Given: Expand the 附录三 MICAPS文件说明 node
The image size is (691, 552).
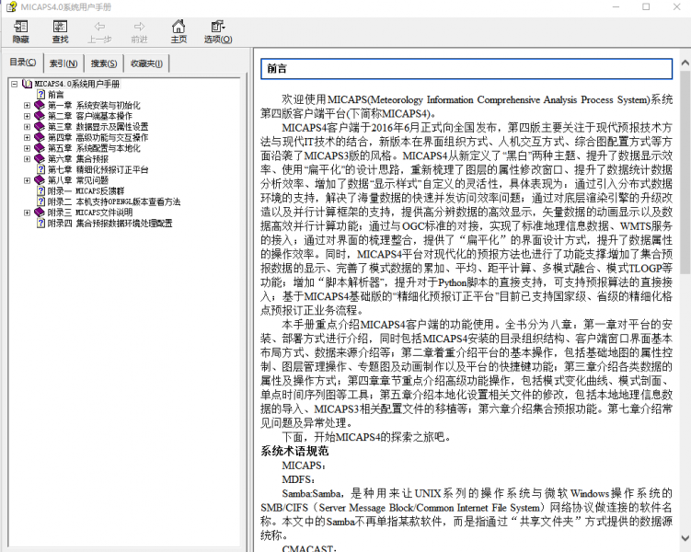Looking at the screenshot, I should [x=27, y=213].
